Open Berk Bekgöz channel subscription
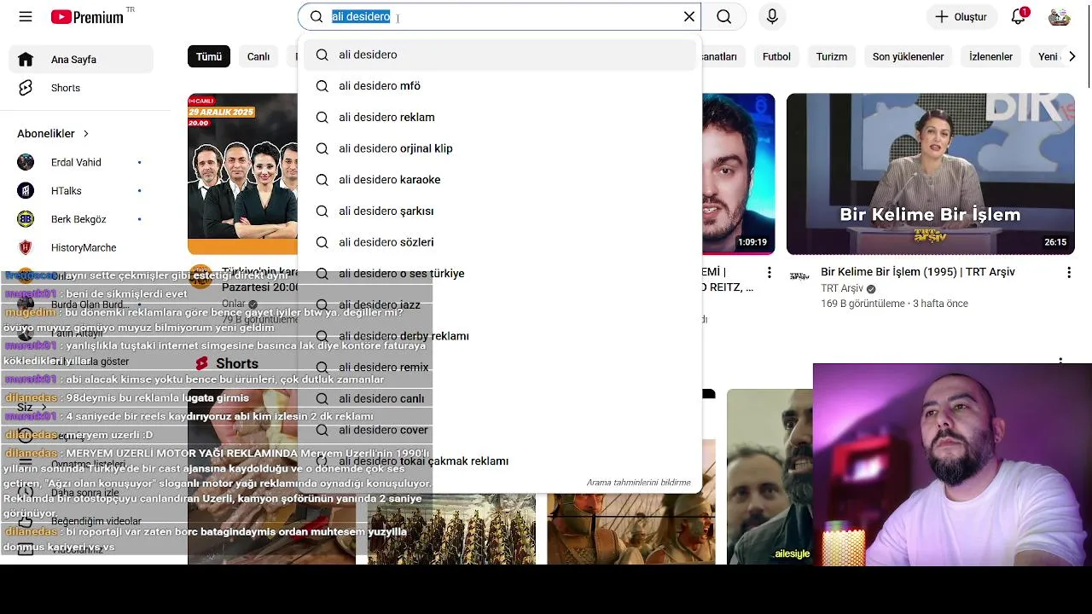 pyautogui.click(x=81, y=219)
